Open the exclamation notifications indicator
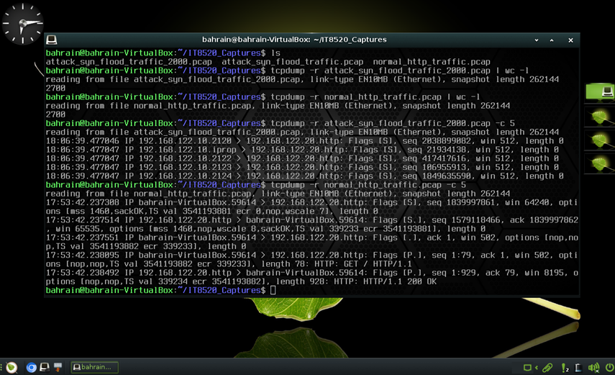Image resolution: width=615 pixels, height=375 pixels. 565,368
